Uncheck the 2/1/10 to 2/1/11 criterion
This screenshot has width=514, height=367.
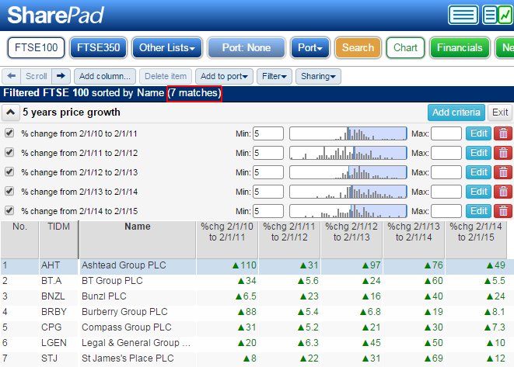coord(9,133)
